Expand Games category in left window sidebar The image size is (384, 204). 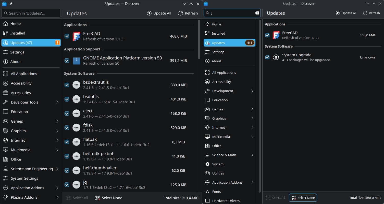[57, 121]
